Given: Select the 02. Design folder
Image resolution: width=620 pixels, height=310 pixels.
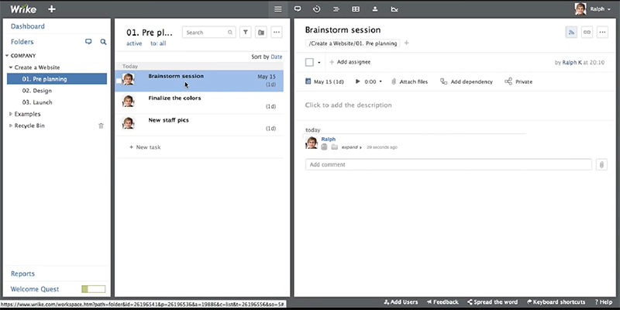Looking at the screenshot, I should coord(37,90).
